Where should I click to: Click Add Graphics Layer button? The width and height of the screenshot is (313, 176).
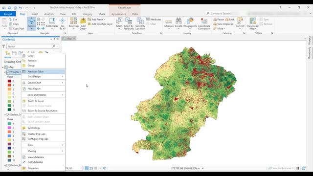click(x=100, y=24)
